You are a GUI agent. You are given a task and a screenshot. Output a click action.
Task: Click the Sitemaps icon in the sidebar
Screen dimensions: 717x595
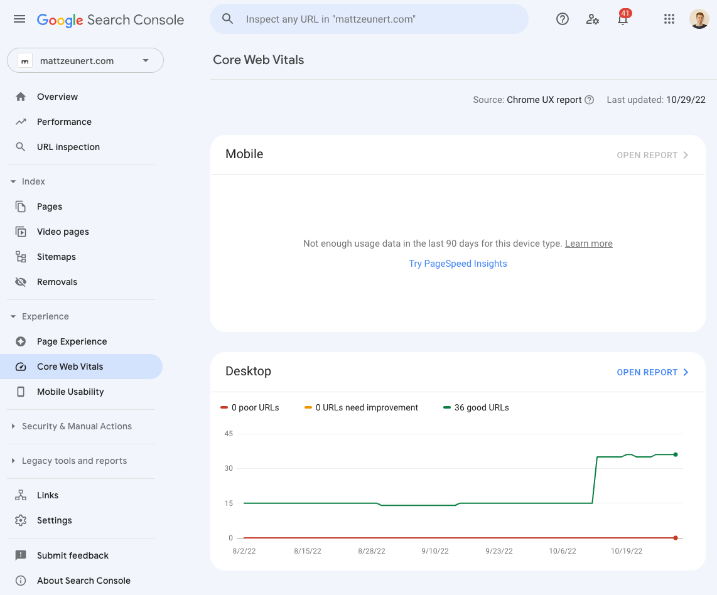tap(21, 257)
